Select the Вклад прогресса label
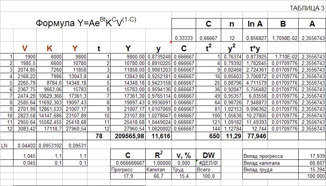Viewport: 326px width, 186px height. click(x=263, y=156)
